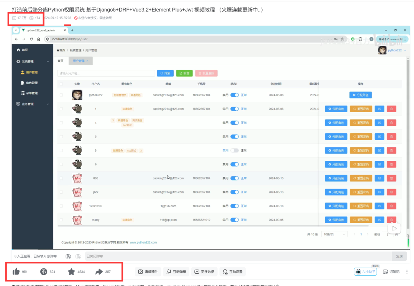
Task: Click delete icon in row for user 666
Action: tap(391, 178)
